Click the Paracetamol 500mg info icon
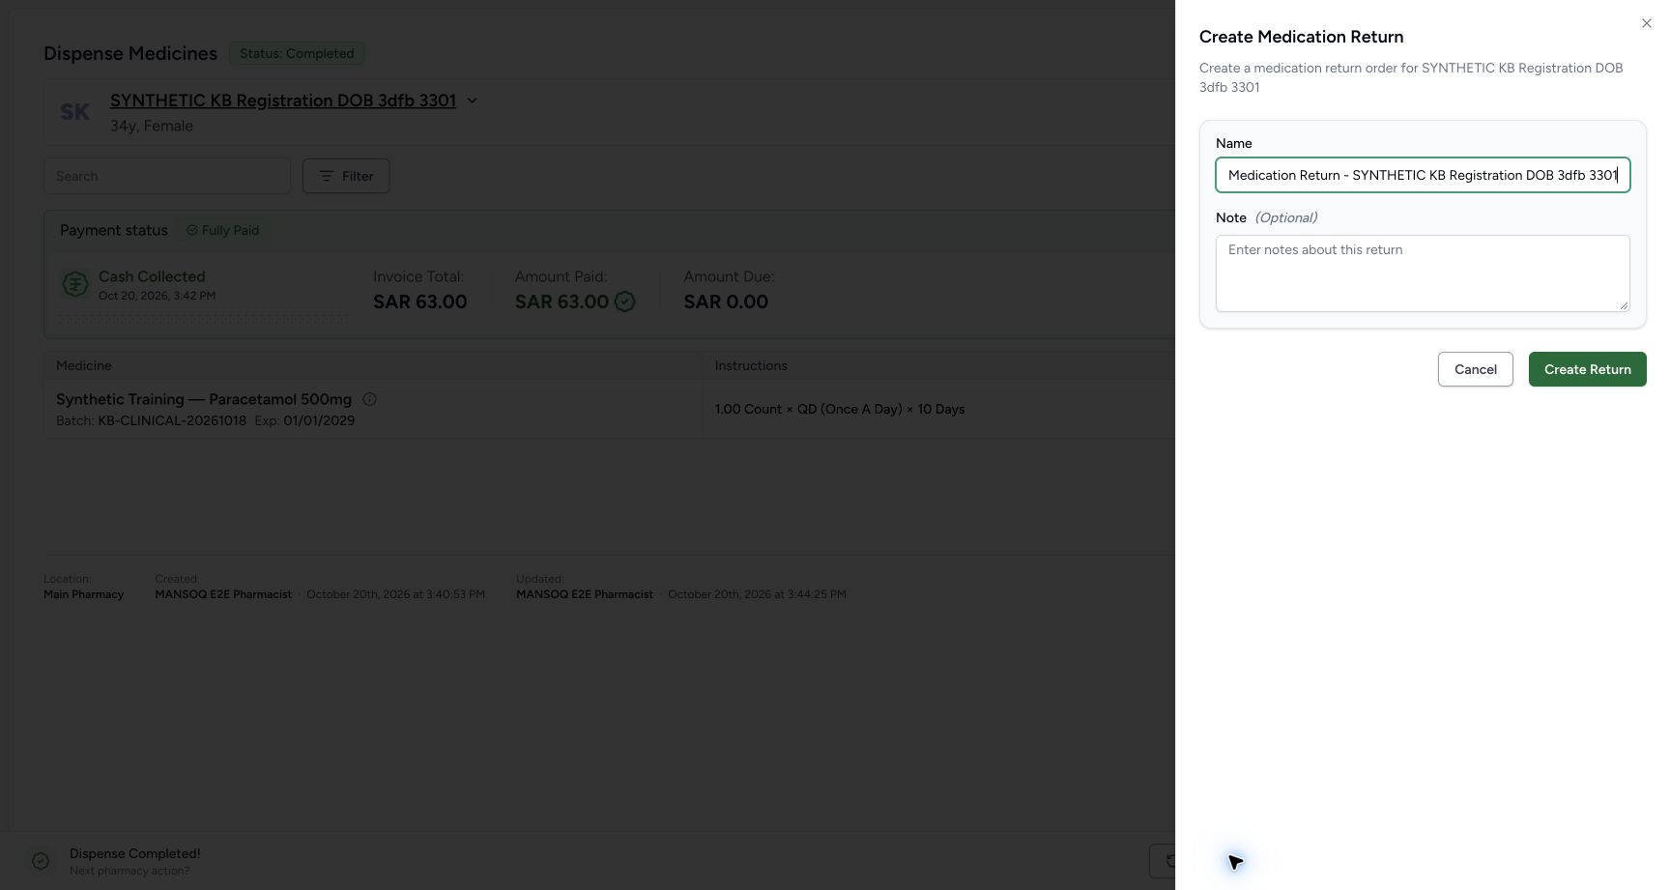This screenshot has width=1670, height=890. (369, 399)
